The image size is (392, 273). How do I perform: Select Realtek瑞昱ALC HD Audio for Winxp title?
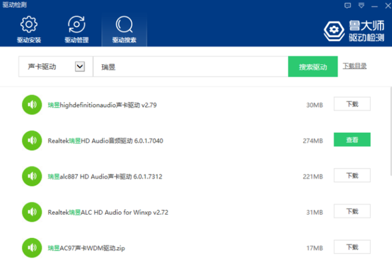pos(108,212)
